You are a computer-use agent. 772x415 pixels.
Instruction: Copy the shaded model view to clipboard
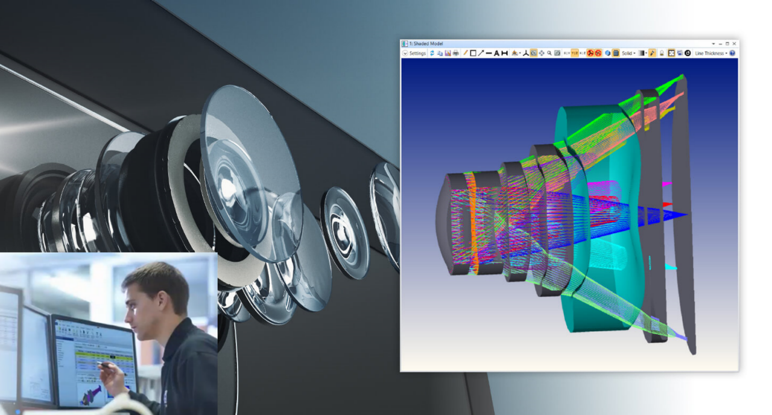click(x=441, y=53)
